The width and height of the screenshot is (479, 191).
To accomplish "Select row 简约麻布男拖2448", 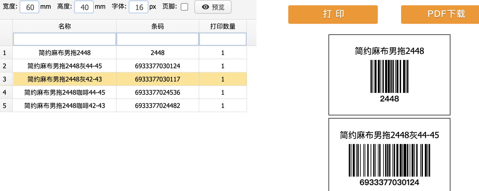I will click(x=65, y=53).
